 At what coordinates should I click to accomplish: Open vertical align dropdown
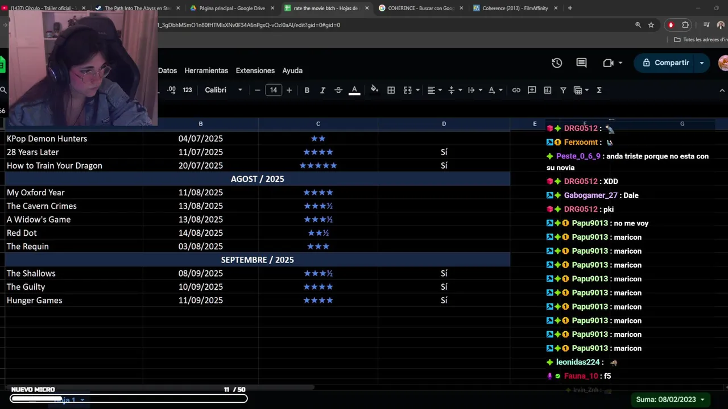[x=454, y=90]
